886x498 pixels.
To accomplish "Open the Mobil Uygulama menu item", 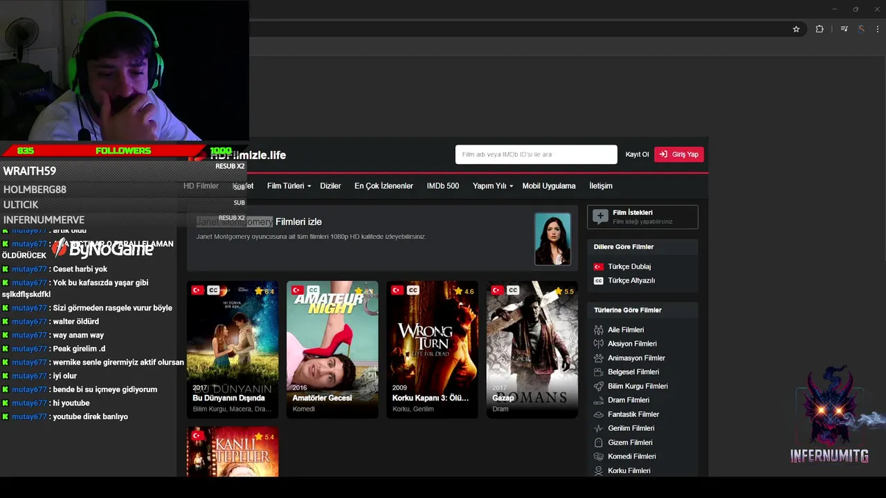I will click(x=549, y=186).
